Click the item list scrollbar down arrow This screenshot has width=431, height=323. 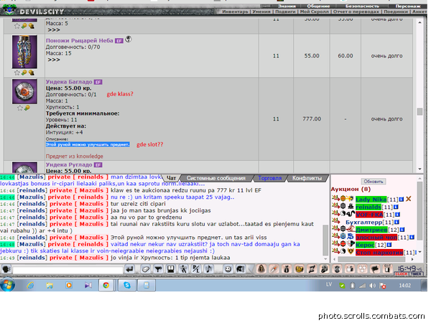(420, 169)
